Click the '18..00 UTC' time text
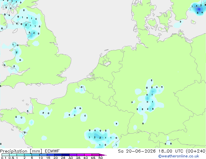This screenshot has height=159, width=206. [171, 151]
